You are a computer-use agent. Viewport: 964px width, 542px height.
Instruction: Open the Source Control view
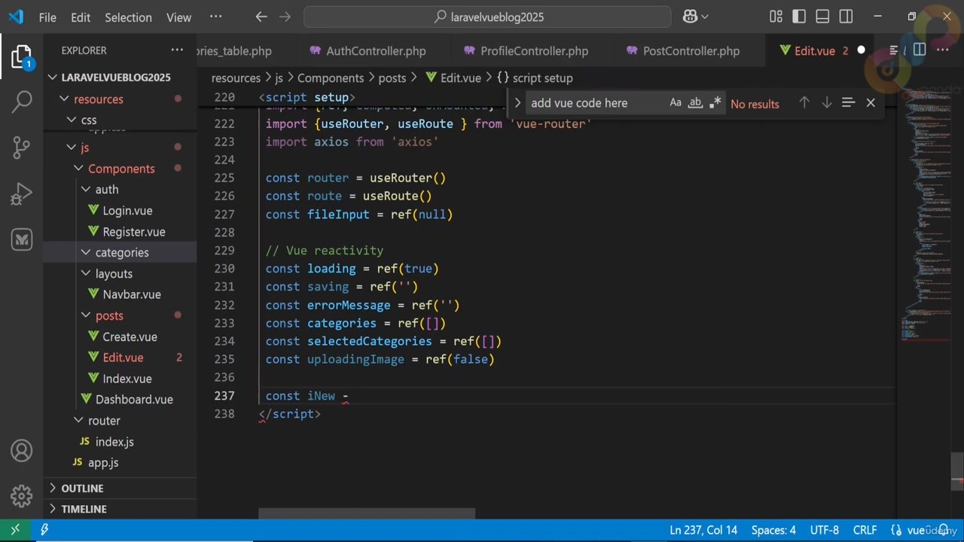[22, 148]
